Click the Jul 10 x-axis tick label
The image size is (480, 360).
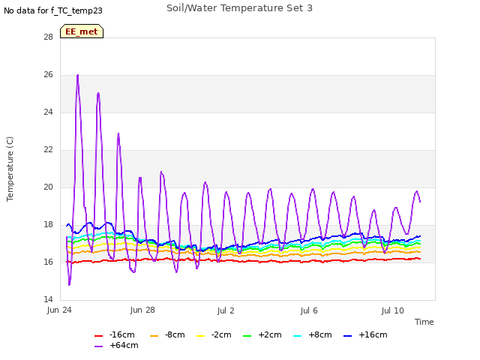coord(393,310)
